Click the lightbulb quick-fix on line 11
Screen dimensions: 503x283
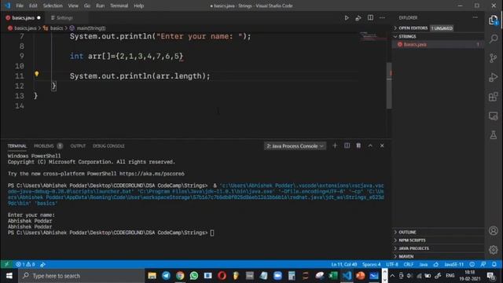37,74
